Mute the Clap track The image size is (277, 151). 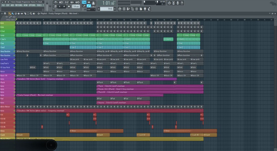[x=14, y=43]
